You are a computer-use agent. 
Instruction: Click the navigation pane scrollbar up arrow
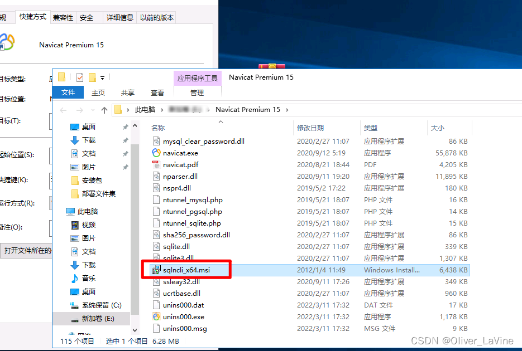point(135,126)
